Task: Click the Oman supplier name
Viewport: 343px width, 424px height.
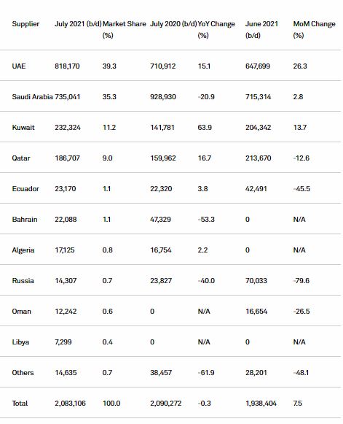Action: click(21, 312)
